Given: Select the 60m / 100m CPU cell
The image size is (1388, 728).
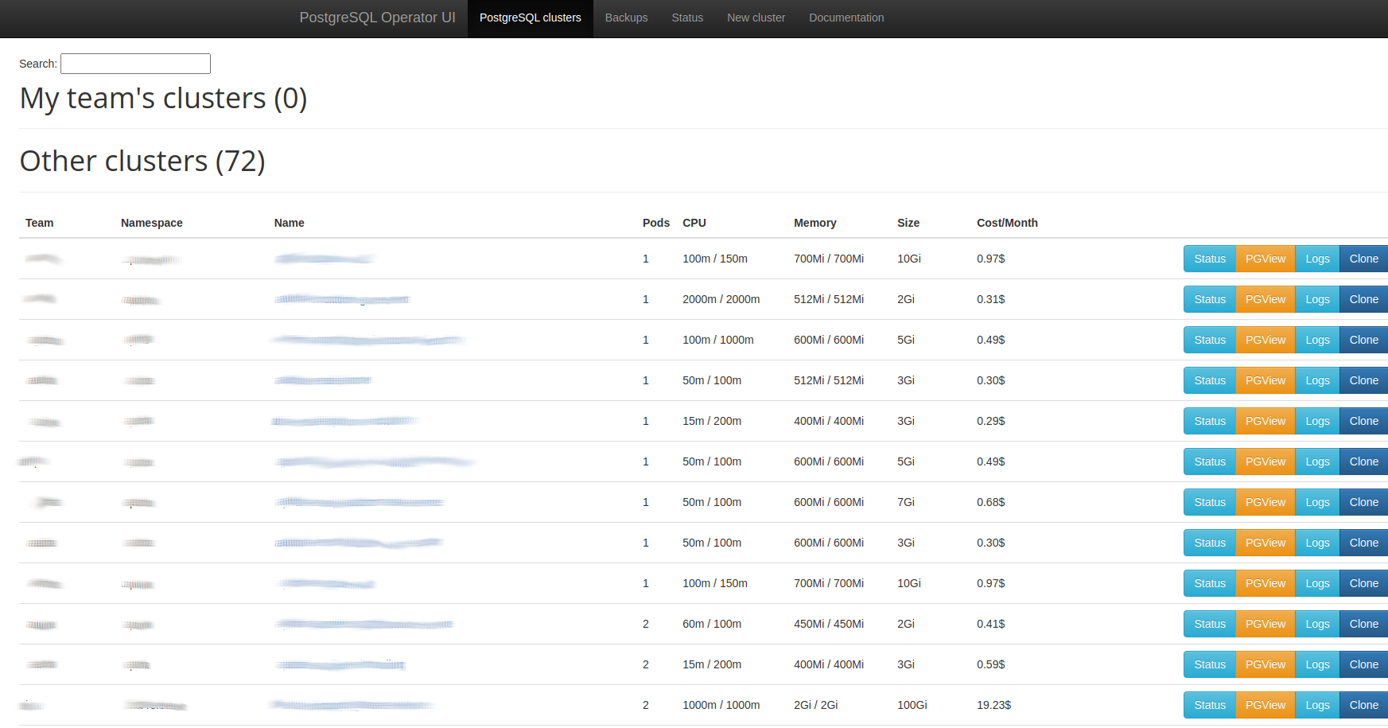Looking at the screenshot, I should [712, 624].
